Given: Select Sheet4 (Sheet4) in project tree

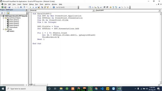Looking at the screenshot, I should (14, 26).
